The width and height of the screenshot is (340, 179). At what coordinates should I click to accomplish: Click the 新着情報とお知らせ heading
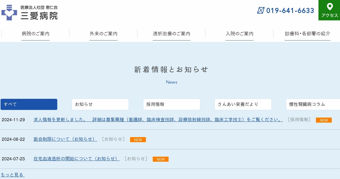[x=171, y=70]
